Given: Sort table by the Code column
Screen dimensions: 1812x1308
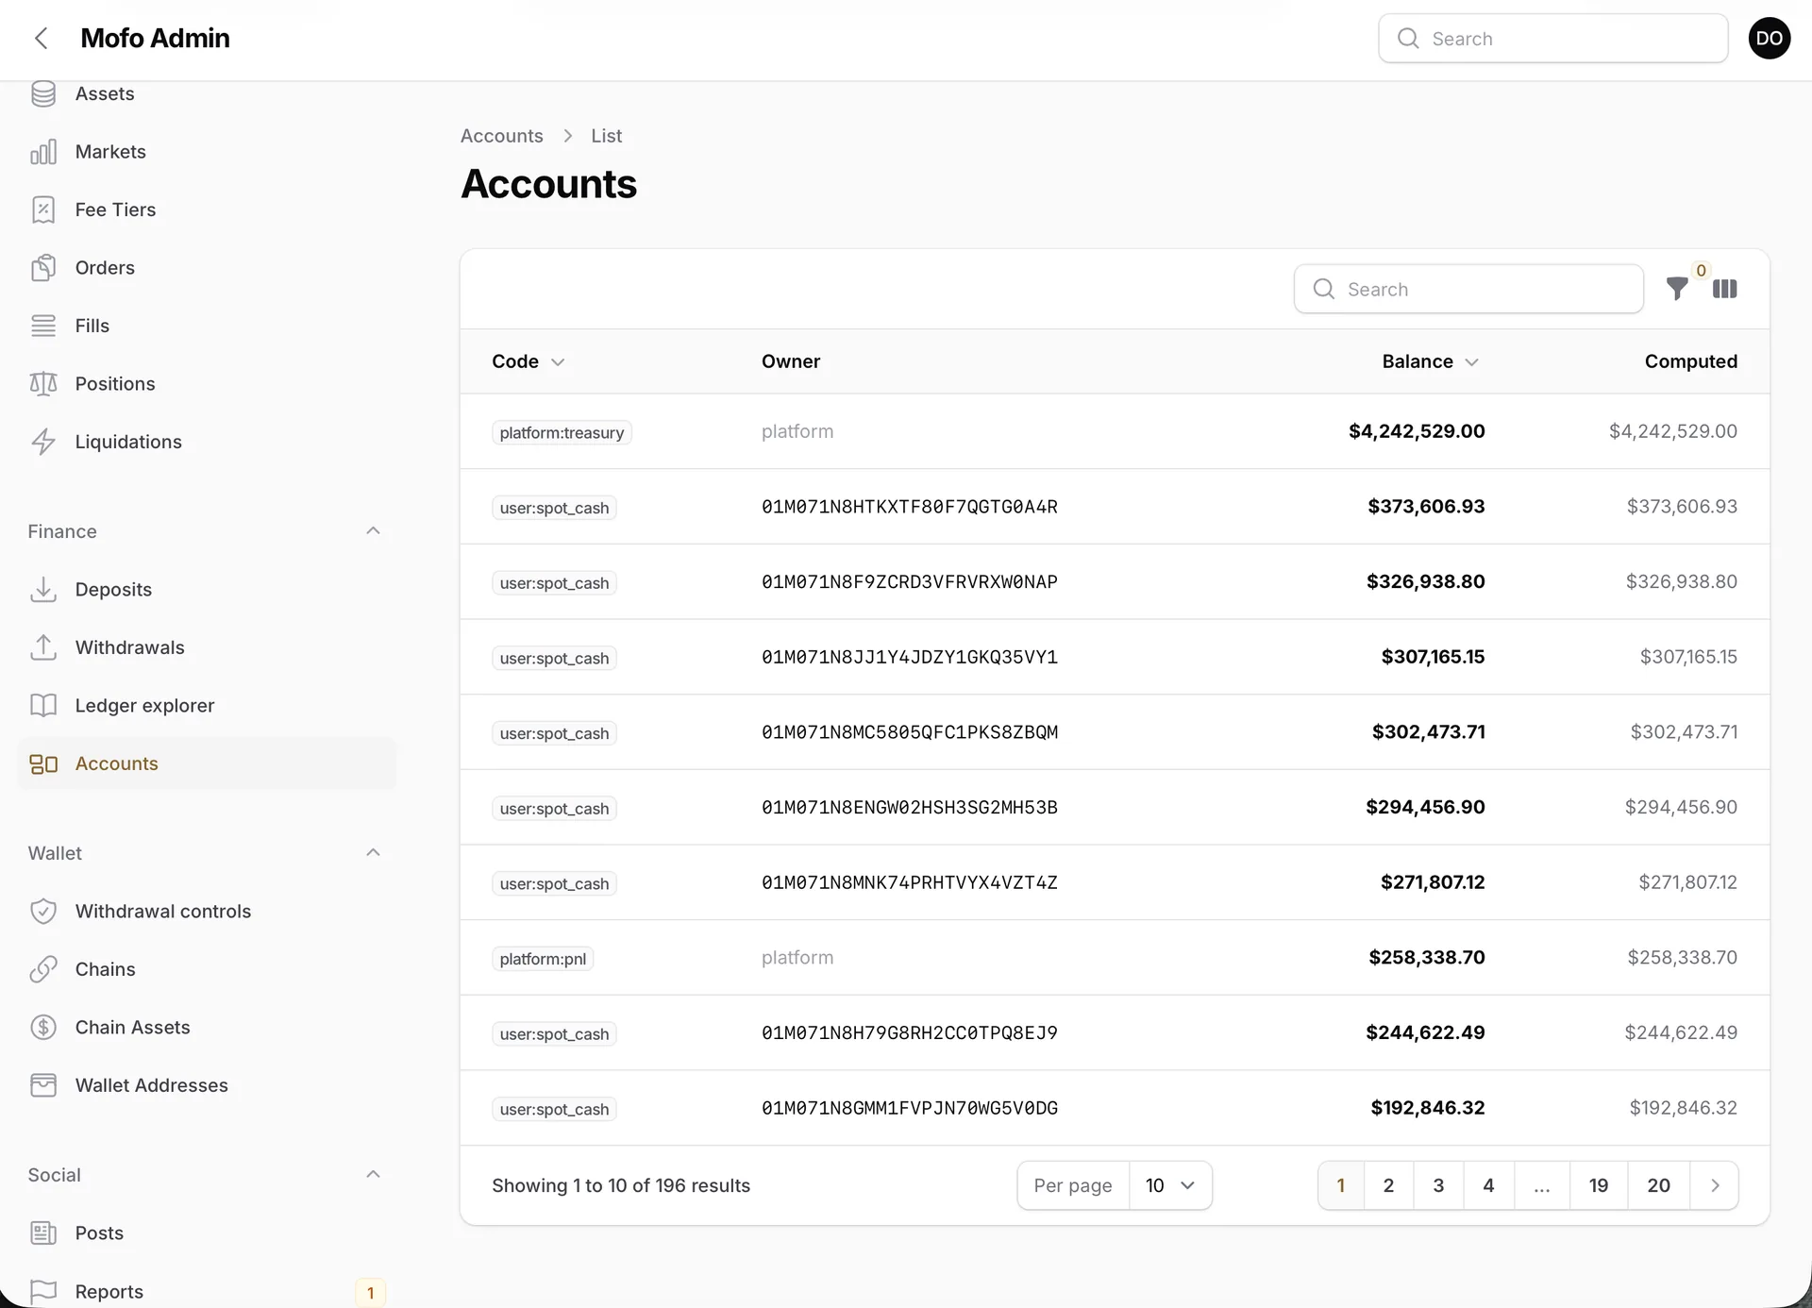Looking at the screenshot, I should click(528, 361).
